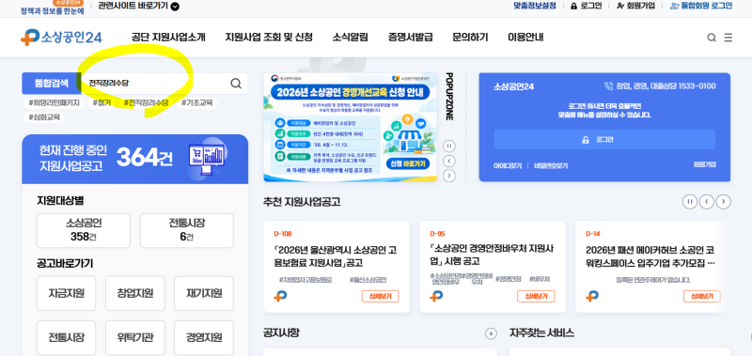This screenshot has height=356, width=752.
Task: Click 공지사항 heading
Action: point(281,333)
